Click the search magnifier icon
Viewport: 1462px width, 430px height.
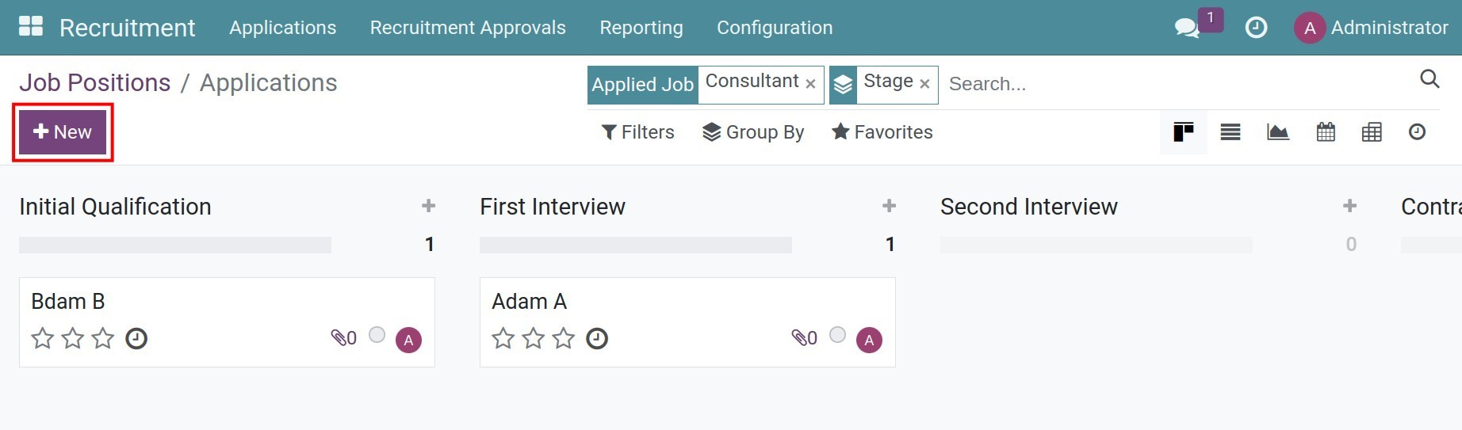[1429, 79]
